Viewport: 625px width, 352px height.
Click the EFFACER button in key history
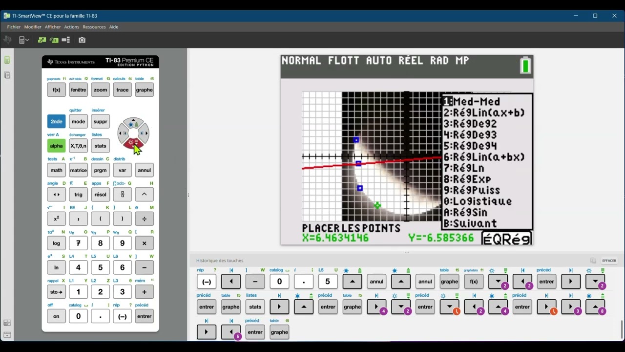[609, 261]
